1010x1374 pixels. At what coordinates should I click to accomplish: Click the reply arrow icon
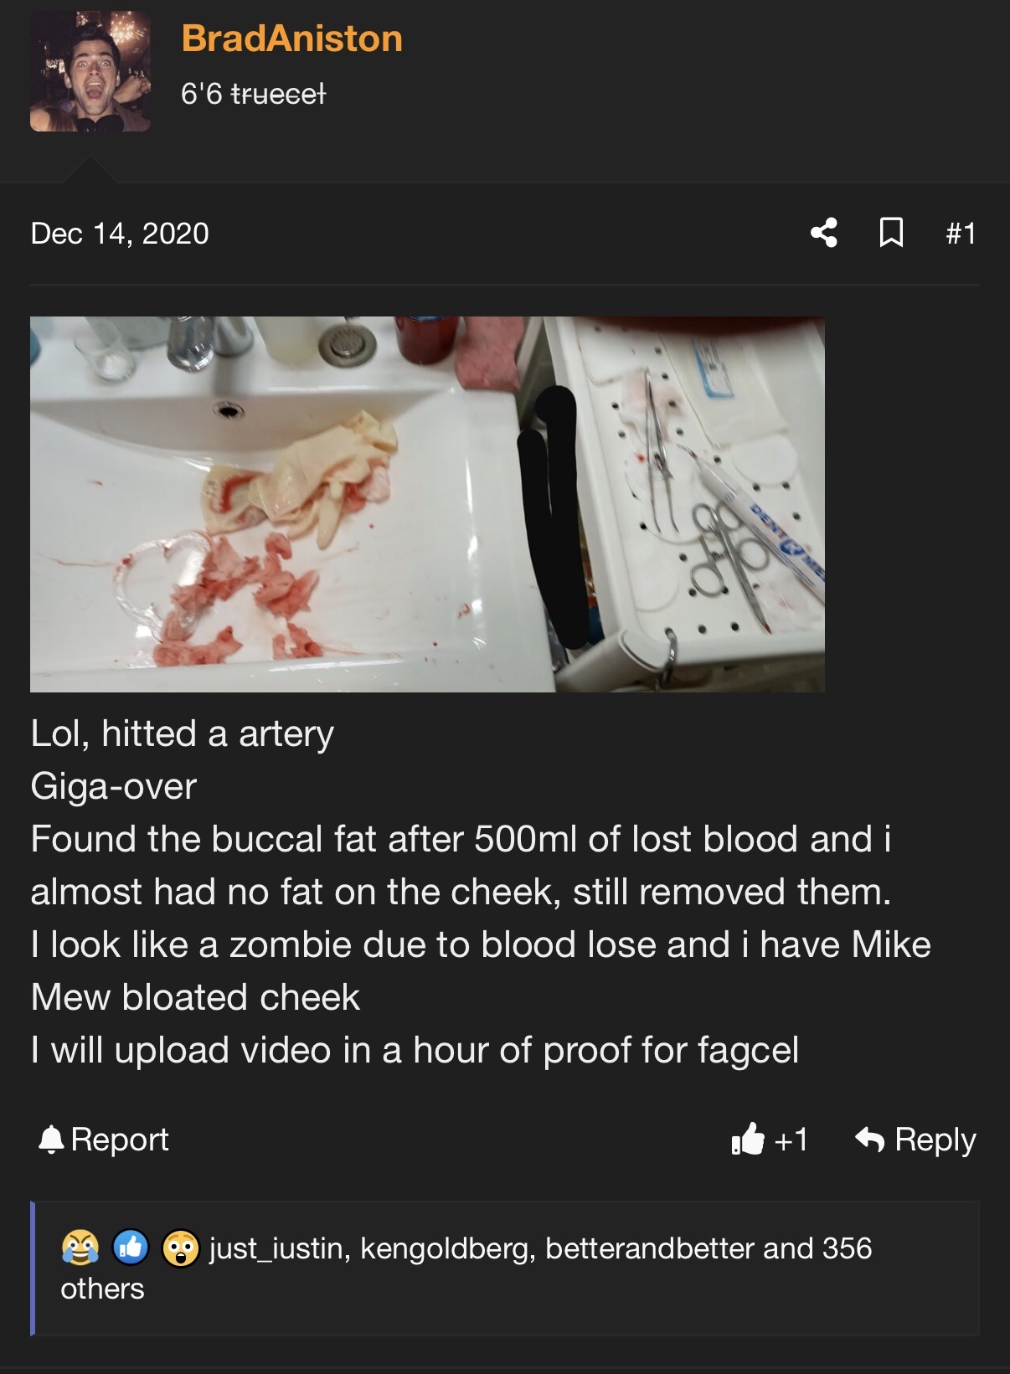coord(870,1140)
